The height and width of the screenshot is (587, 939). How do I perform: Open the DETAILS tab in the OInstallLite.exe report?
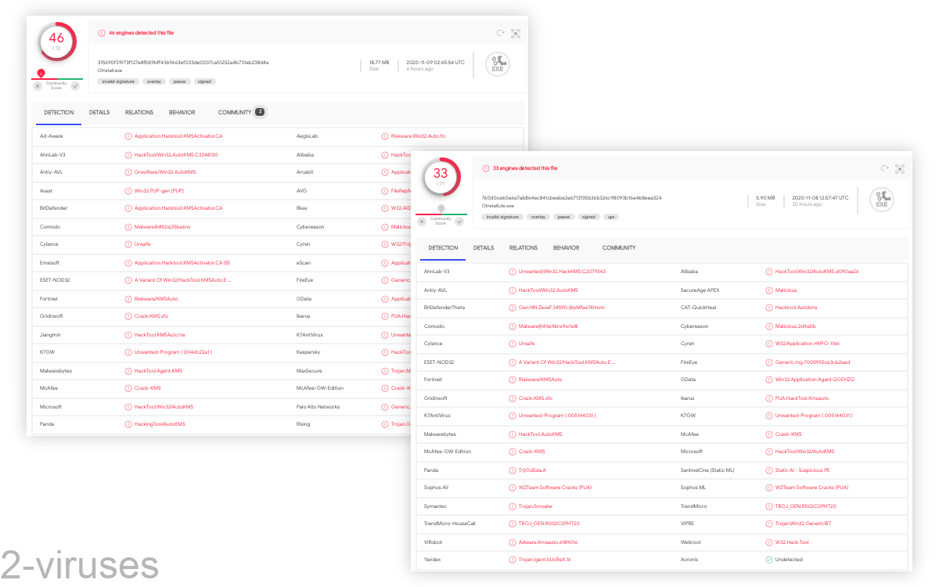point(484,248)
